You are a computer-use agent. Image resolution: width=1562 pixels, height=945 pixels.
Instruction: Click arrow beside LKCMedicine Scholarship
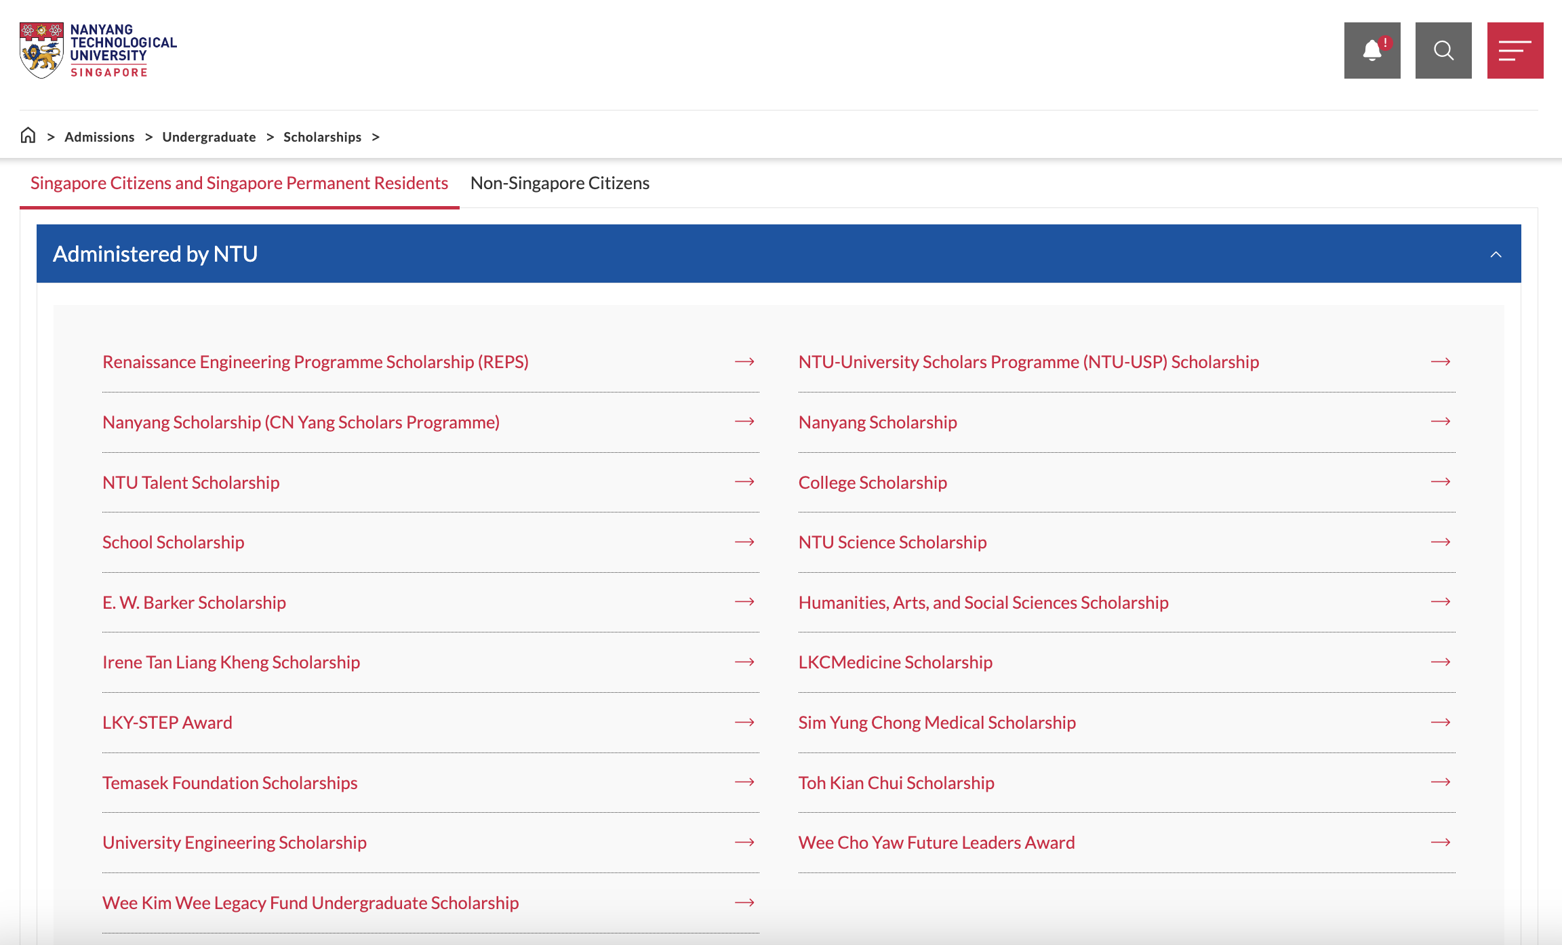click(1441, 662)
